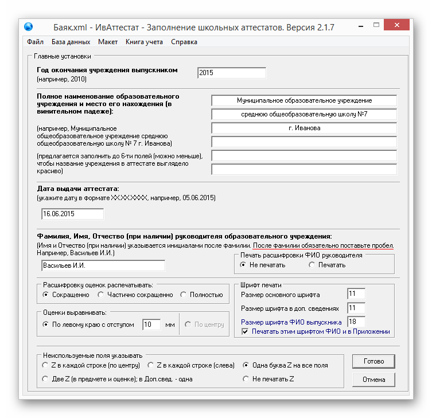Click the left indent mm field
432x418 pixels.
click(151, 325)
